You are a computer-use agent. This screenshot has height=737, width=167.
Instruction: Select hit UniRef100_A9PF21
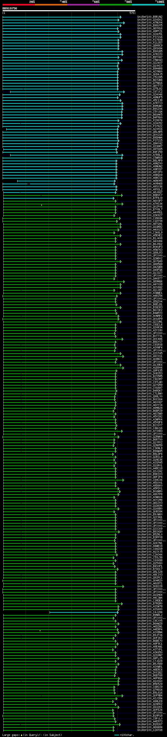(x=150, y=31)
